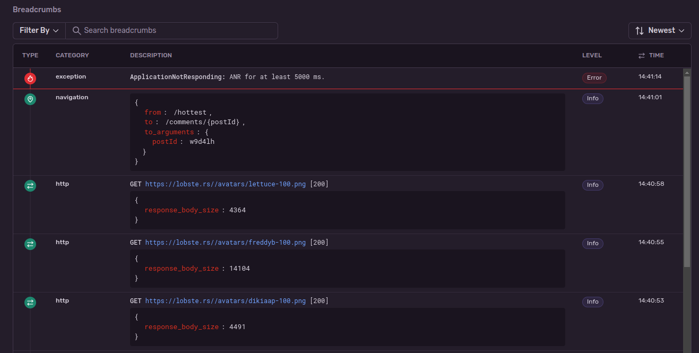Click the breadcrumb list scrollbar thumb

click(x=687, y=171)
